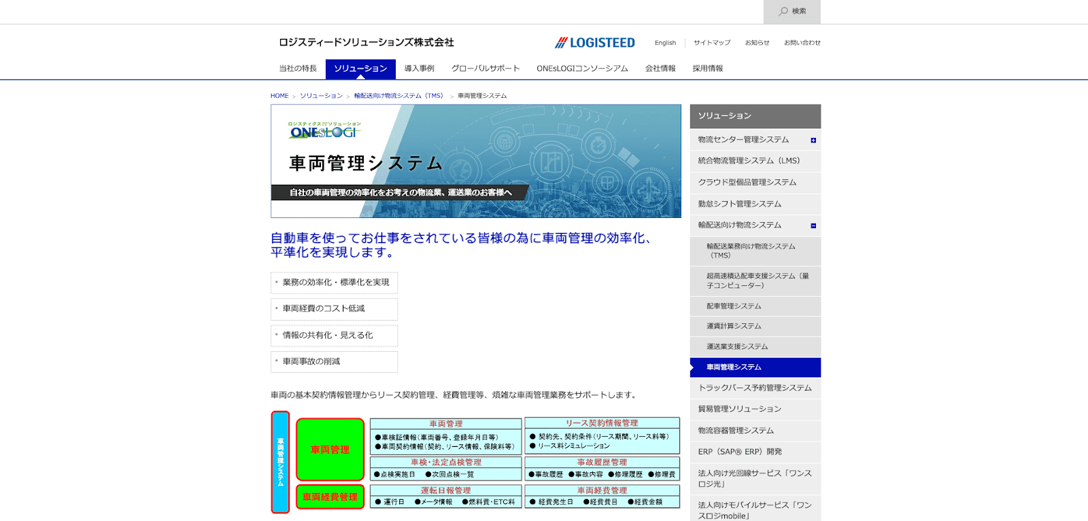Open the お問い合わせ link
Image resolution: width=1088 pixels, height=521 pixels.
(x=802, y=43)
